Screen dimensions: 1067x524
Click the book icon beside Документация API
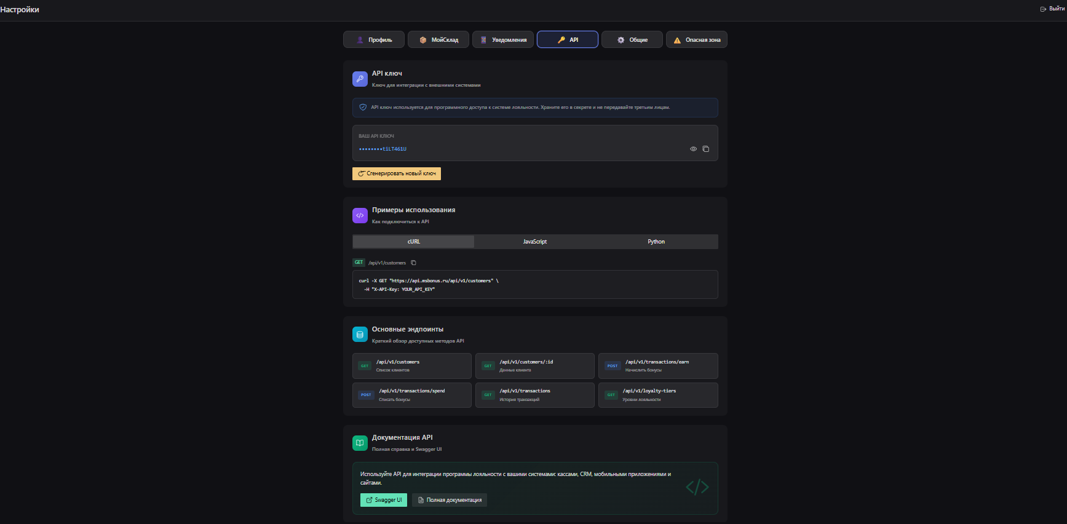coord(360,443)
